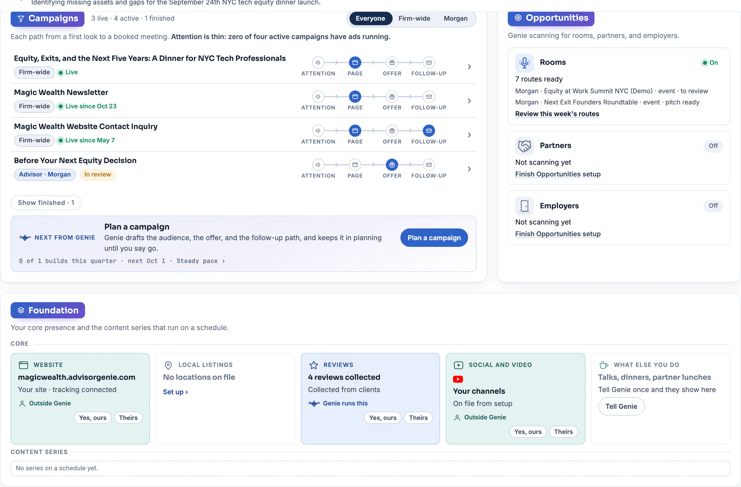Viewport: 741px width, 487px height.
Task: Select the Everyone filter tab
Action: coord(370,19)
